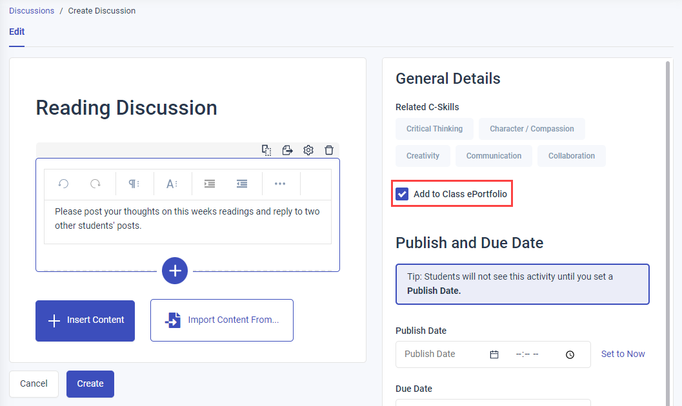Select the Collaboration skill chip
This screenshot has height=406, width=682.
pyautogui.click(x=572, y=156)
